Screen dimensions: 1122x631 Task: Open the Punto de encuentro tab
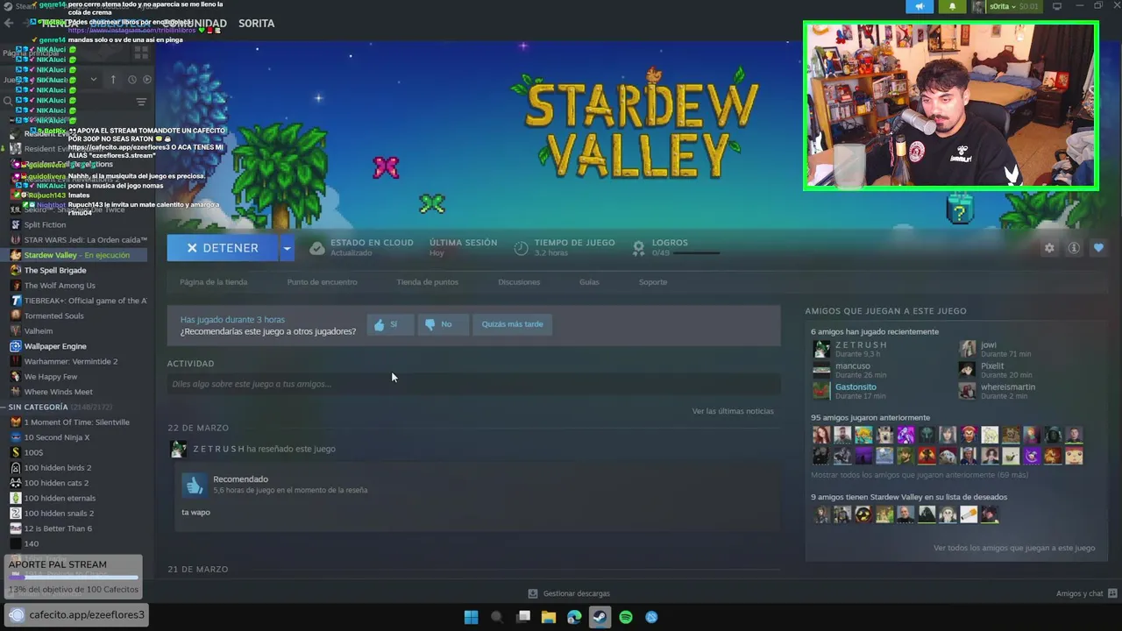322,282
